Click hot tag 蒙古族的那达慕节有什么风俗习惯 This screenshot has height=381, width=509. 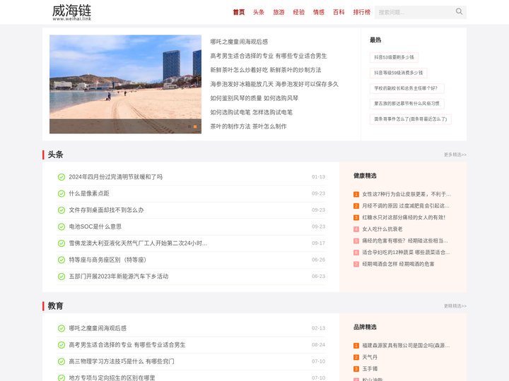[x=406, y=104]
